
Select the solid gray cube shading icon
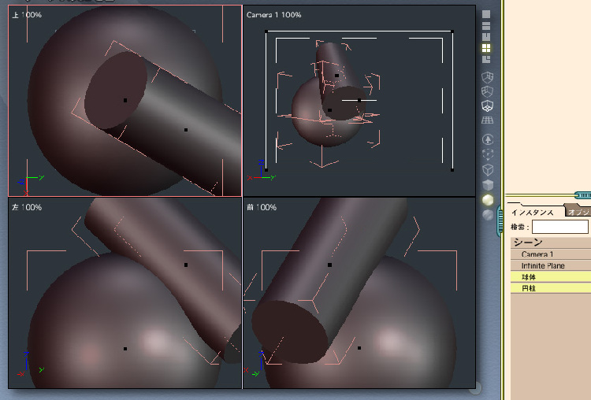click(487, 184)
